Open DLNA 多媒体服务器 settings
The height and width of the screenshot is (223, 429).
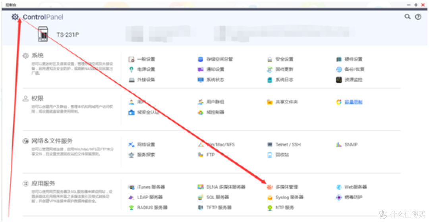coord(225,187)
